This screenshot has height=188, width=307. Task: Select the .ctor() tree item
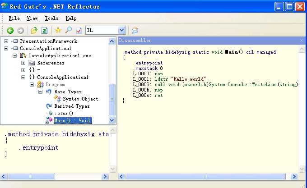click(64, 113)
